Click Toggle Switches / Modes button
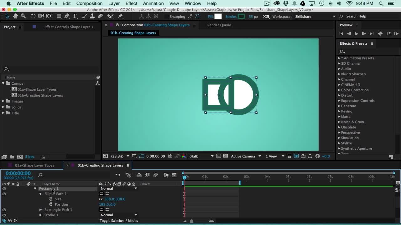 click(119, 221)
